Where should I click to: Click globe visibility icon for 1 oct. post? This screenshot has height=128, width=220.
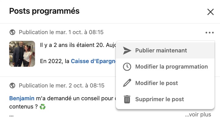coord(12,32)
